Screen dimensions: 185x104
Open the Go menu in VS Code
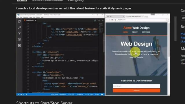point(34,17)
